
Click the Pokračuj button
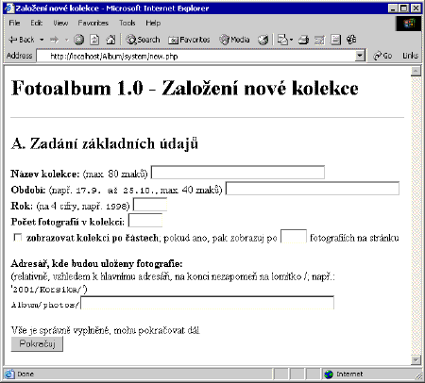click(37, 343)
